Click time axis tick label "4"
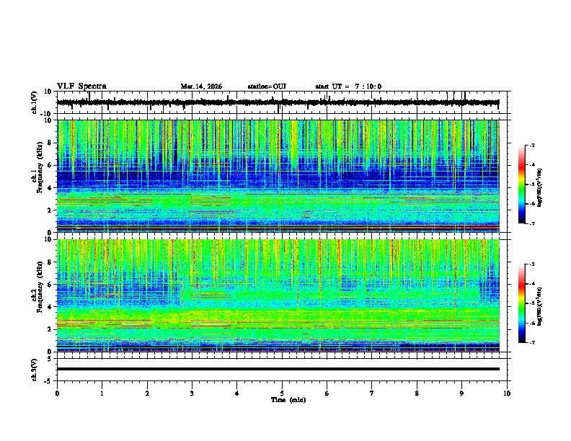 click(x=237, y=393)
